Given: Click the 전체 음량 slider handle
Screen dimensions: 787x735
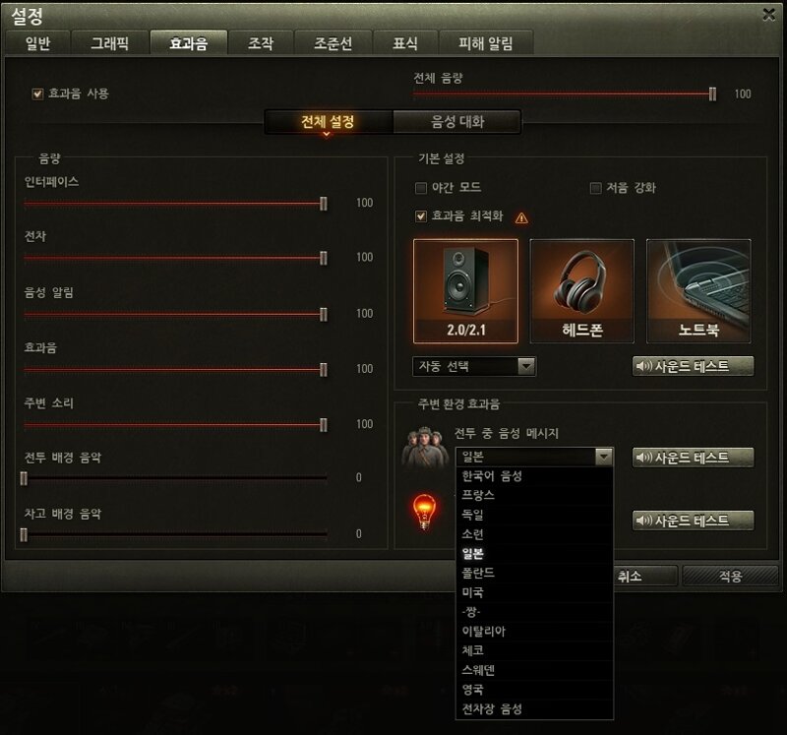Looking at the screenshot, I should pyautogui.click(x=712, y=93).
